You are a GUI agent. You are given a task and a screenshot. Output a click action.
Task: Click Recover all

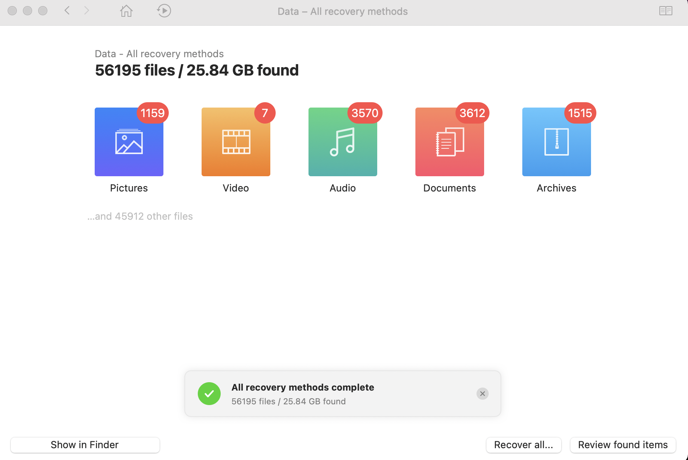[x=523, y=445]
